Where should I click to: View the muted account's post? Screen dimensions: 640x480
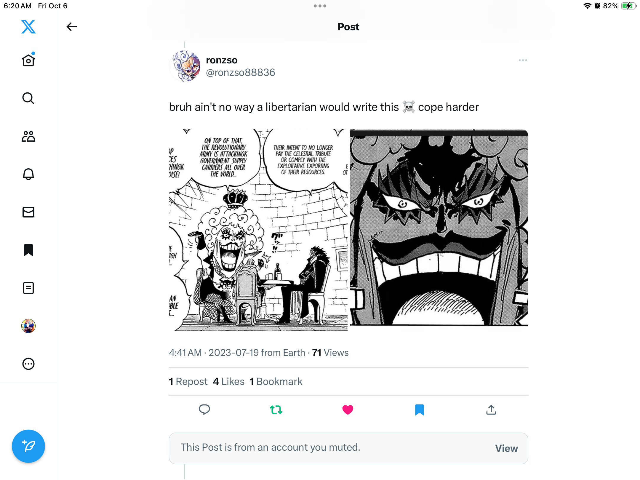[506, 448]
